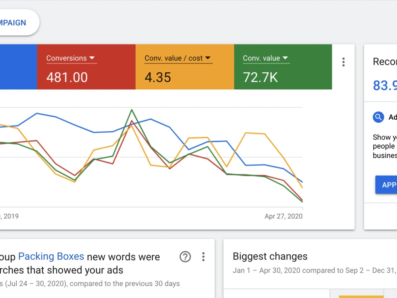Click the Apr 27, 2020 axis label

283,216
